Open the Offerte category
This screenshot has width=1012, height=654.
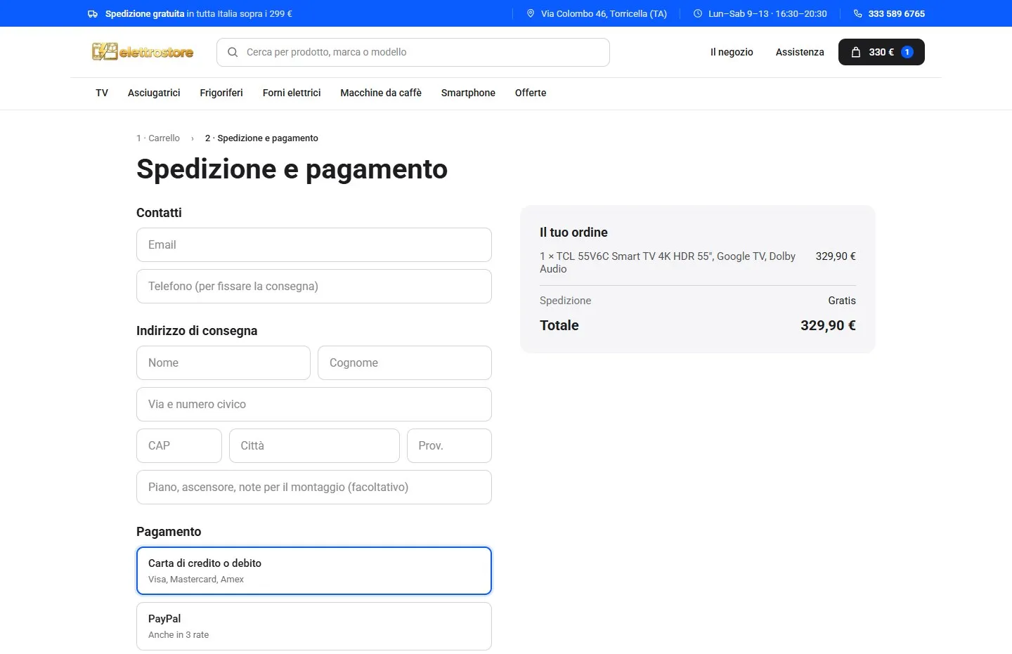pos(531,93)
